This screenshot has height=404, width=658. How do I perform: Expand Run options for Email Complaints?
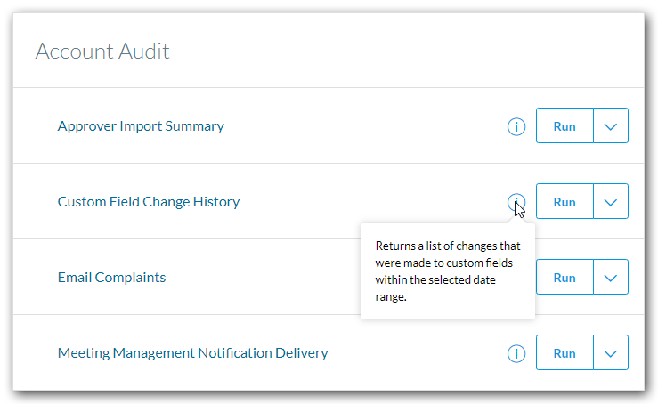611,277
